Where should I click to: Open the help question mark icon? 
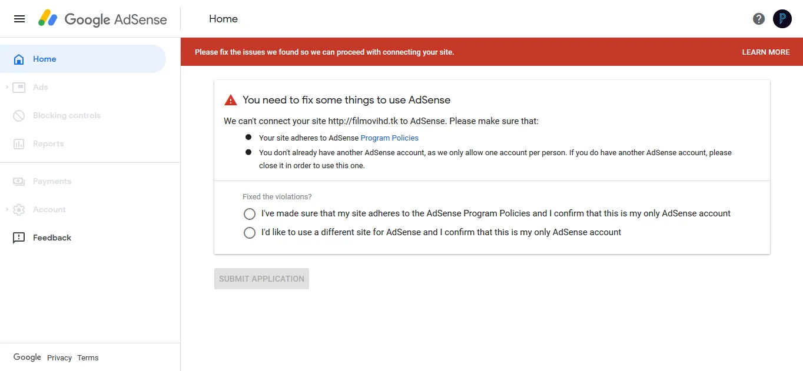point(759,19)
